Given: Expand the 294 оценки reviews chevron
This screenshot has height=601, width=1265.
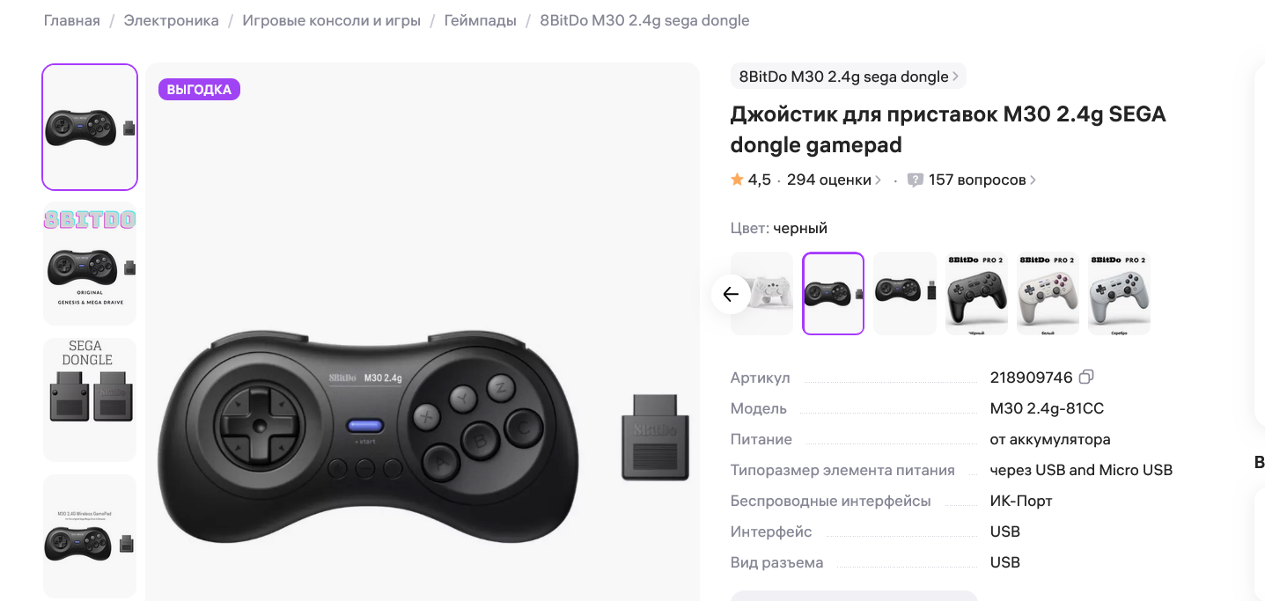Looking at the screenshot, I should [878, 180].
